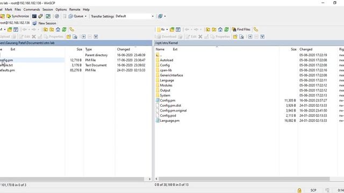This screenshot has height=193, width=344.
Task: Click local select files plus icon
Action: click(84, 36)
